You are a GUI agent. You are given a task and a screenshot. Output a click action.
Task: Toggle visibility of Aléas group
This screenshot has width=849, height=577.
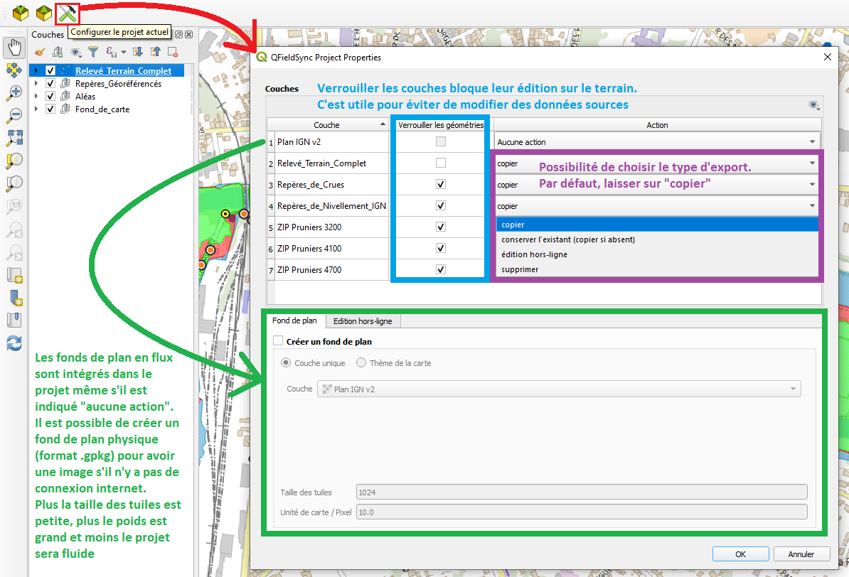(50, 96)
